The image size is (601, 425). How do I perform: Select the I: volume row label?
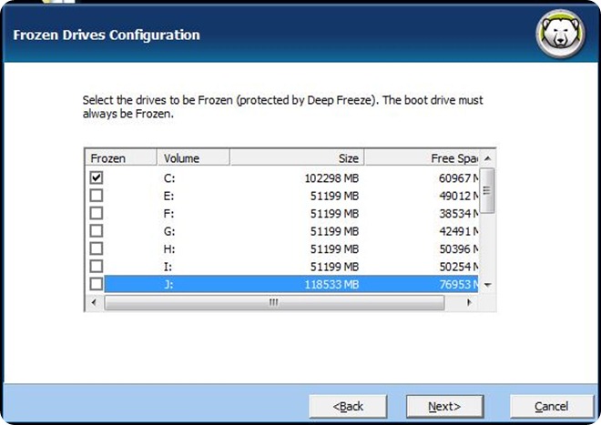click(168, 267)
